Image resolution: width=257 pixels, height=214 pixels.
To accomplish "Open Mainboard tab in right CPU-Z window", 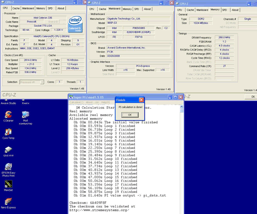I will click(x=202, y=10).
